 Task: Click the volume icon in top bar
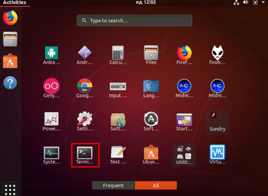(x=246, y=2)
